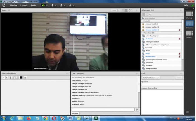This screenshot has height=121, width=196.
Task: Pick the black text color swatch
Action: [x=21, y=77]
